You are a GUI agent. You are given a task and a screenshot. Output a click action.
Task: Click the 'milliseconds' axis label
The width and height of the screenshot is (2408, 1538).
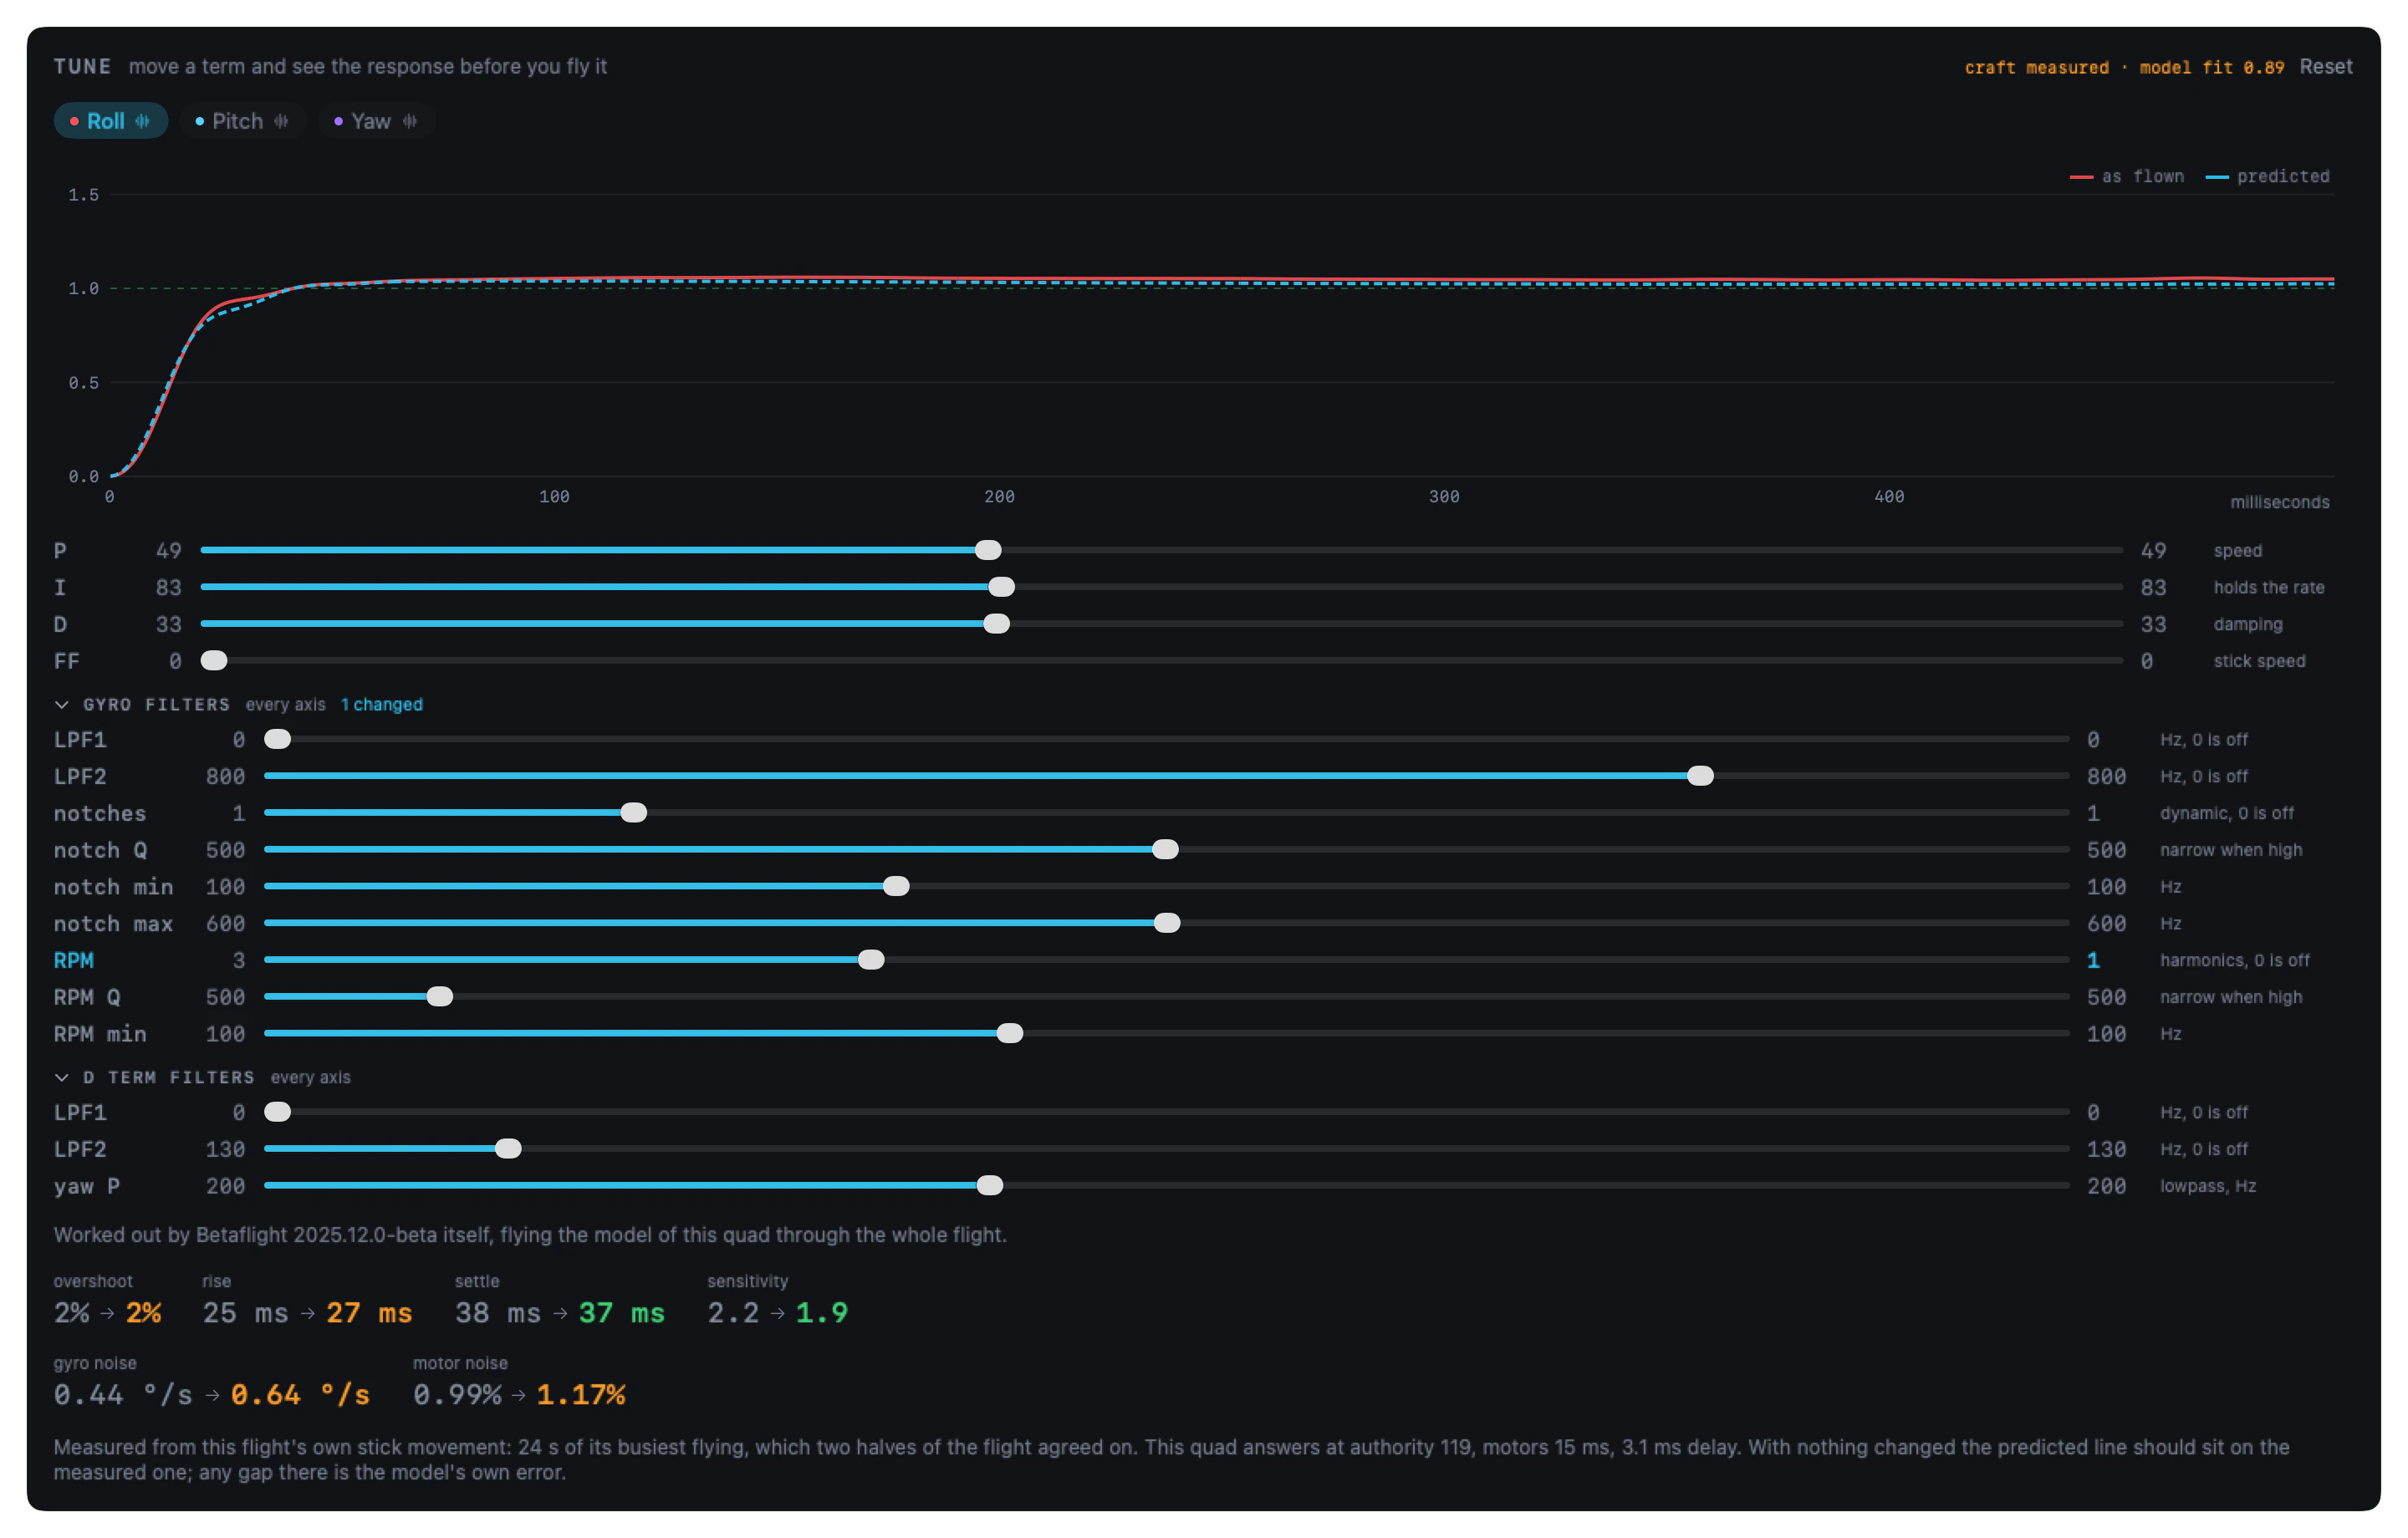tap(2279, 502)
